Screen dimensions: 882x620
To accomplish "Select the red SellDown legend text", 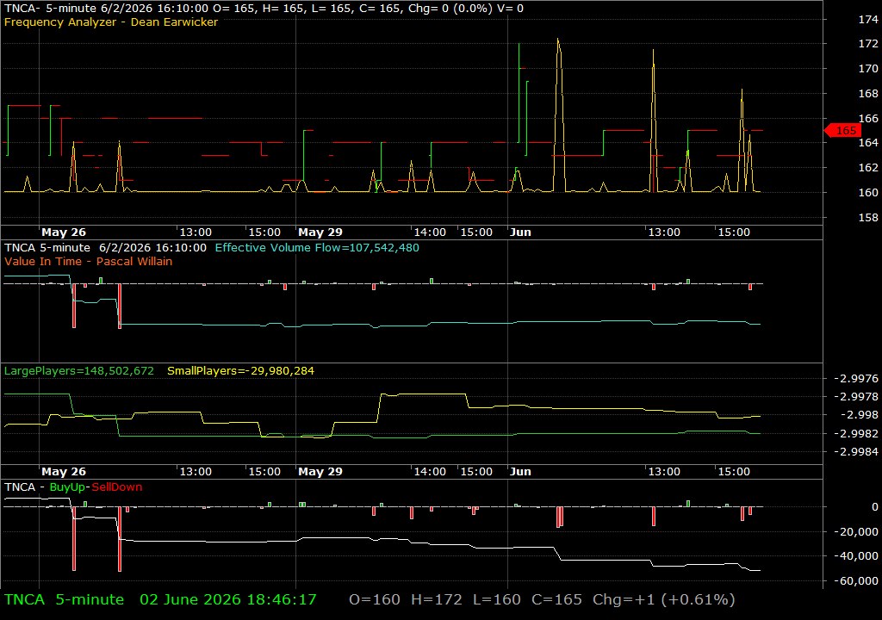I will point(117,487).
